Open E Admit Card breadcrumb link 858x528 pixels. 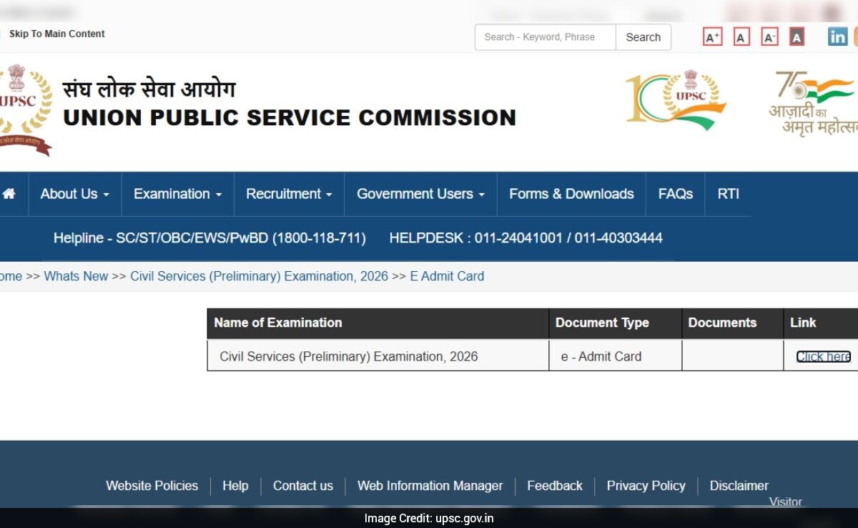(447, 276)
